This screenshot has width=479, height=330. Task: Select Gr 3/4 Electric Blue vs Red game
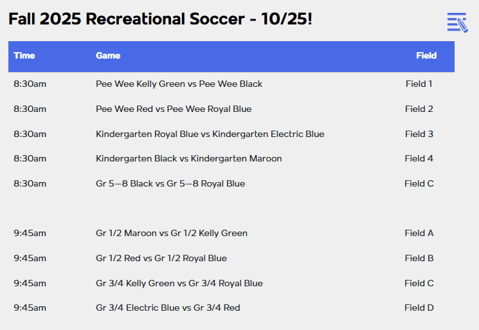(168, 308)
